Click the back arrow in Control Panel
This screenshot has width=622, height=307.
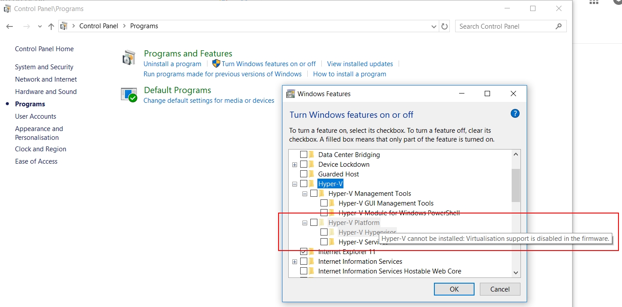pos(10,26)
